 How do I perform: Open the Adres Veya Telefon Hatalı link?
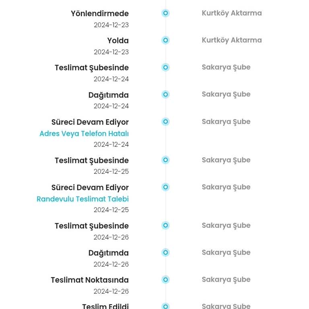click(84, 134)
